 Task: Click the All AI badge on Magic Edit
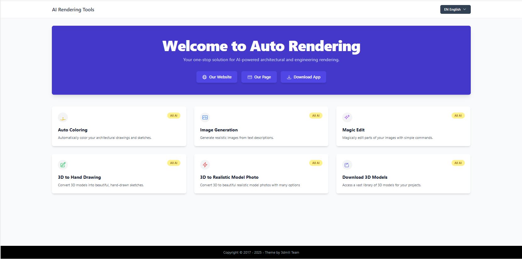tap(458, 116)
